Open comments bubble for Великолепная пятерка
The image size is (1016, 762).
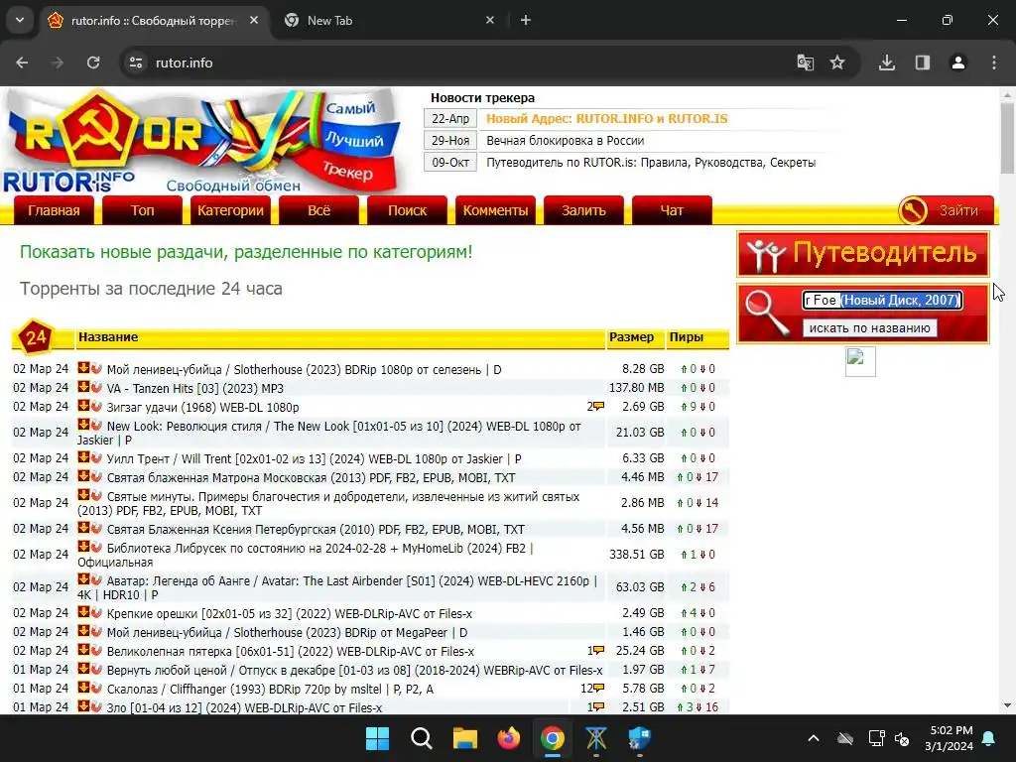point(598,651)
